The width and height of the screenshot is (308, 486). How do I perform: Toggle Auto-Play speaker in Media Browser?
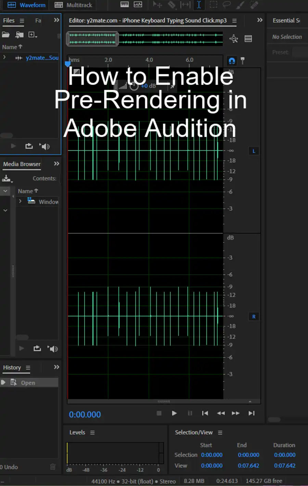pyautogui.click(x=53, y=349)
